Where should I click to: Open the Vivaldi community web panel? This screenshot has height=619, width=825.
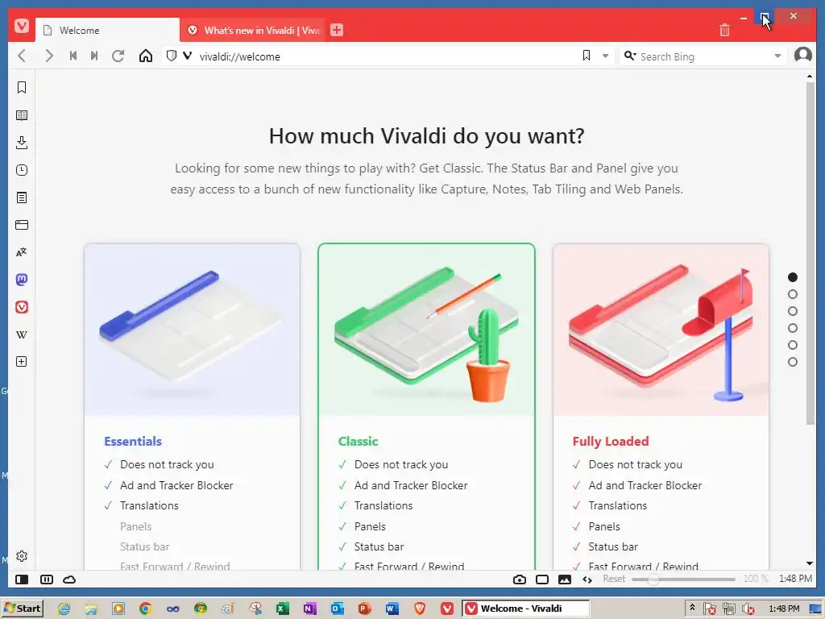coord(22,307)
